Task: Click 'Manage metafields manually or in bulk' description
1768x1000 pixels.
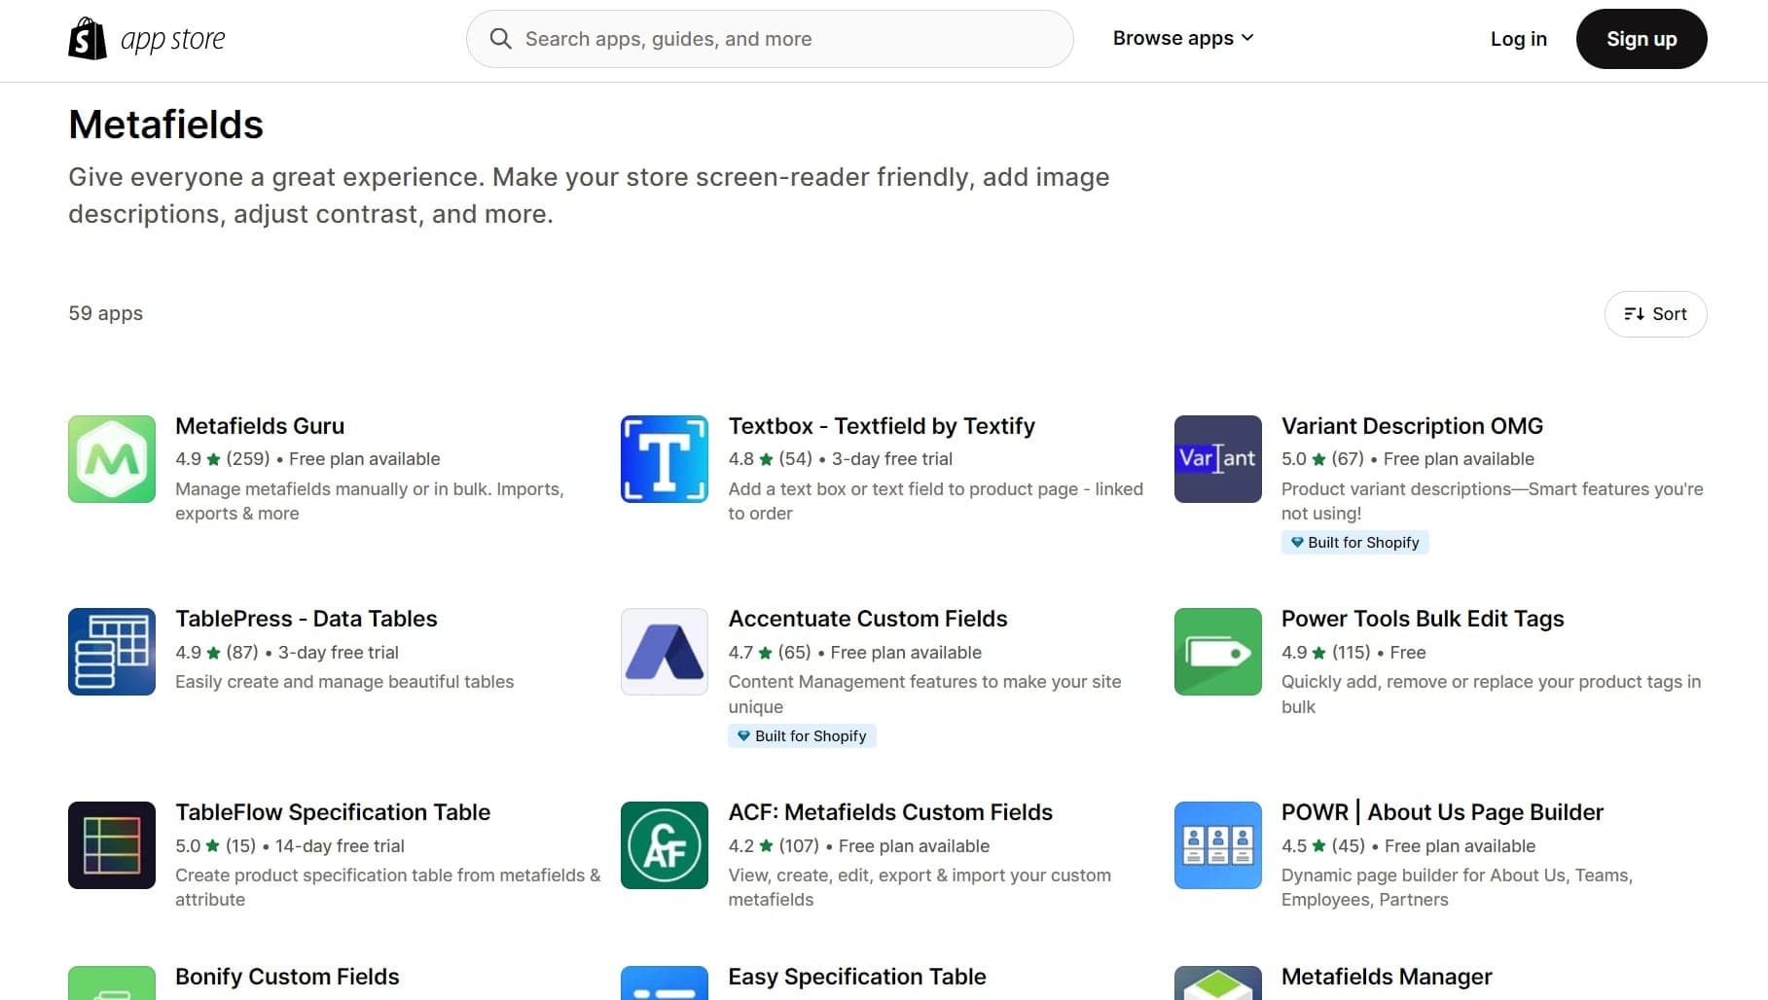Action: click(x=370, y=501)
